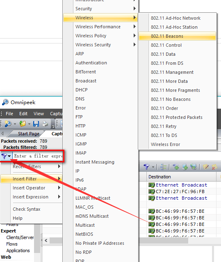
Task: Click the column layout icon in packet toolbar
Action: [163, 167]
